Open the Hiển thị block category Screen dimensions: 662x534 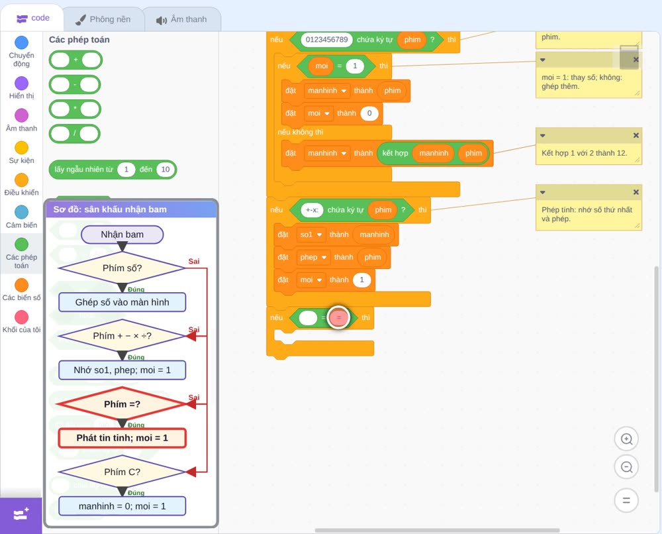[x=22, y=88]
